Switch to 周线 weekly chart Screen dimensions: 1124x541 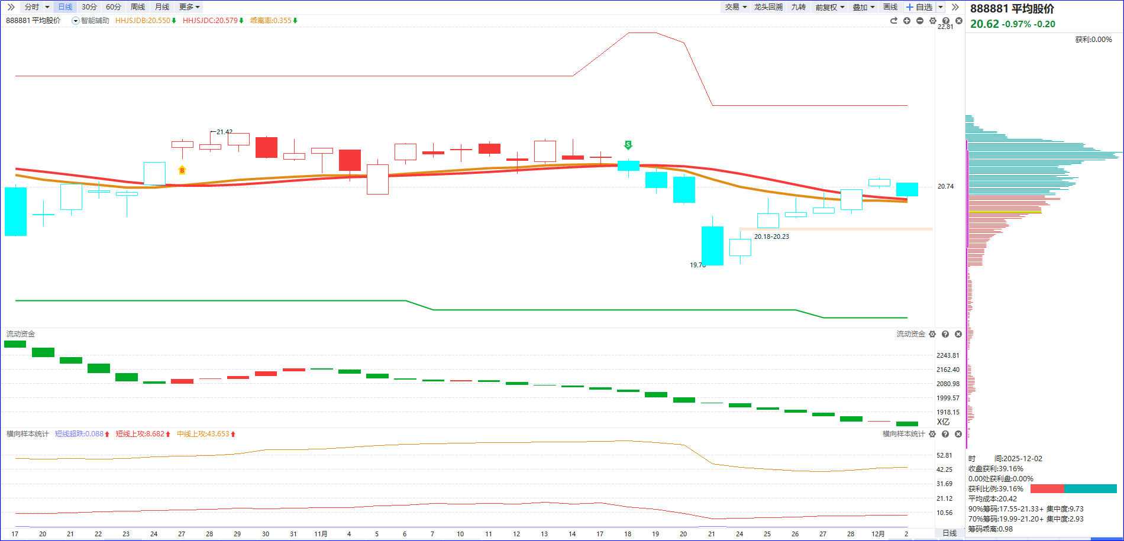click(138, 7)
